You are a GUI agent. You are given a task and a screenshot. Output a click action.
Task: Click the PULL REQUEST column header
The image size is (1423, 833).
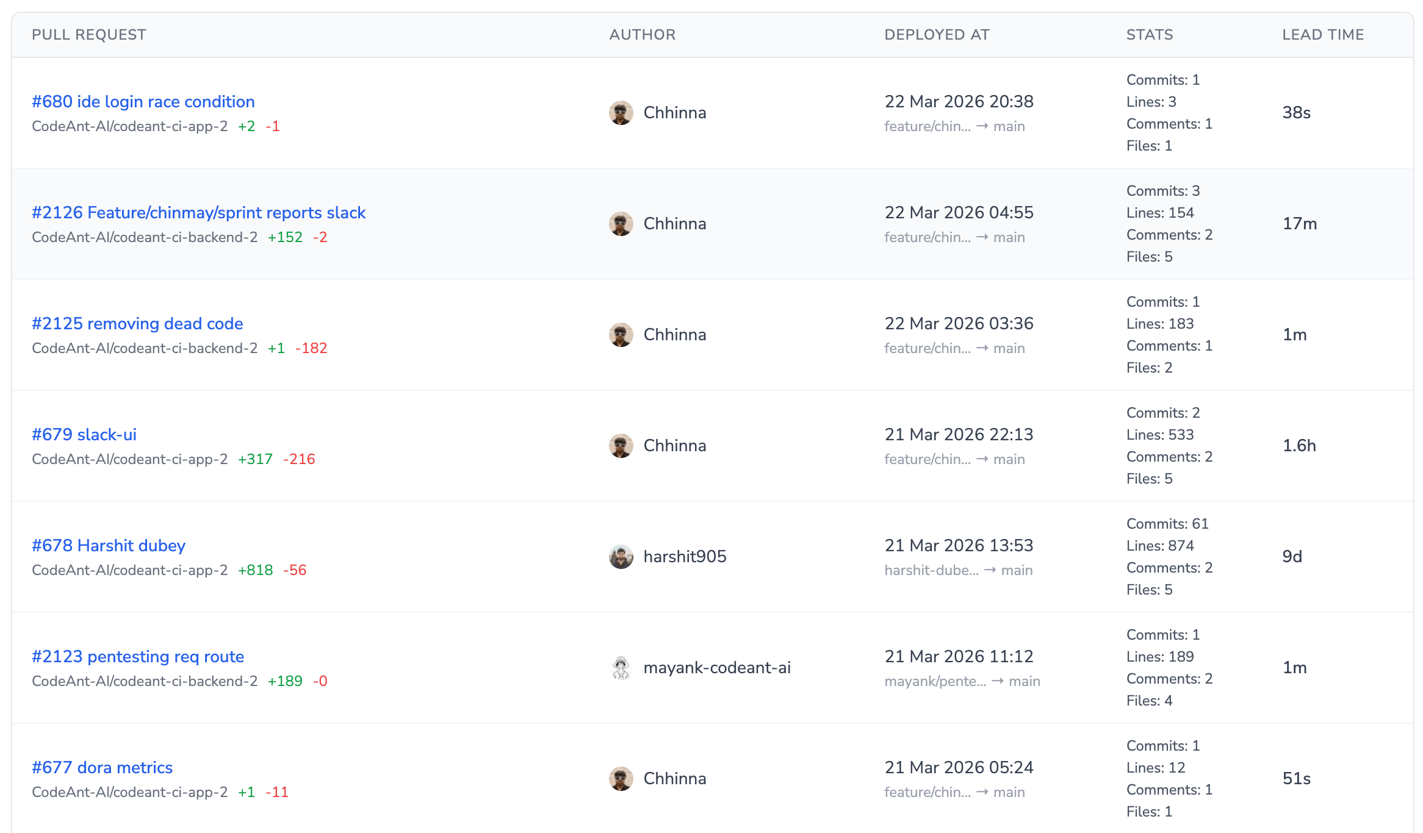point(89,35)
